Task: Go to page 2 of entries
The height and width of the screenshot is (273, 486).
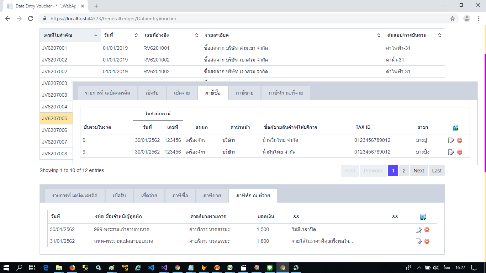Action: click(x=404, y=171)
